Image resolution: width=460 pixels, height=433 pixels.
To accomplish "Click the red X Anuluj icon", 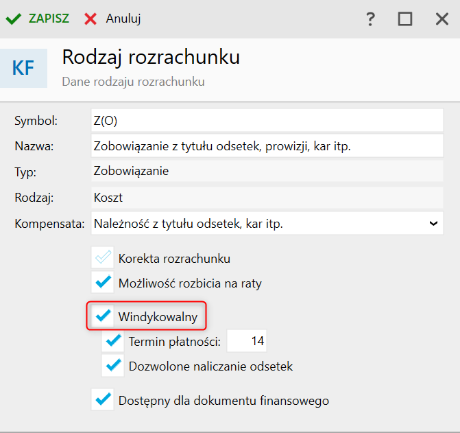I will [x=90, y=19].
